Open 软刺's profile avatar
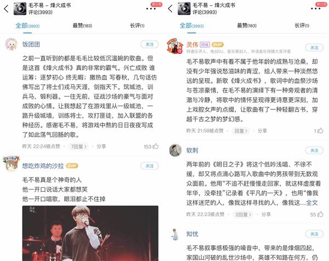 tap(175, 150)
